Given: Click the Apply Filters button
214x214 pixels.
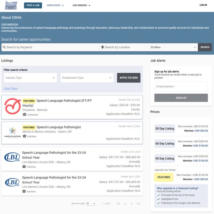Looking at the screenshot, I should click(129, 78).
